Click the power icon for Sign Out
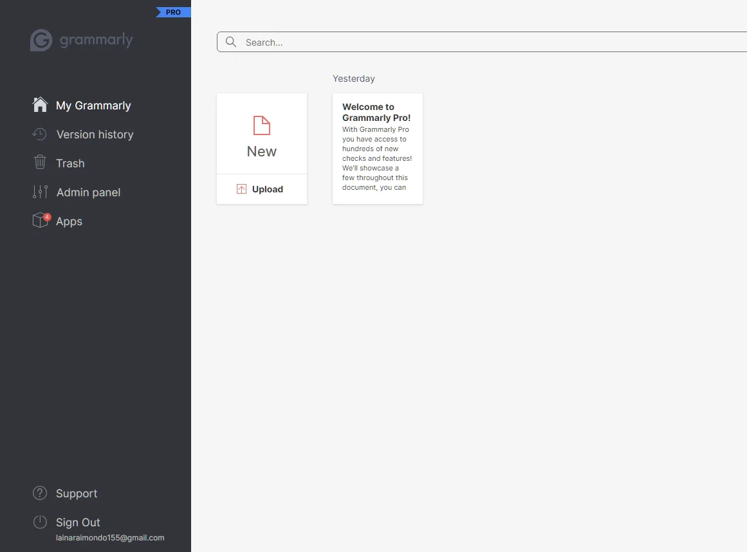 40,522
